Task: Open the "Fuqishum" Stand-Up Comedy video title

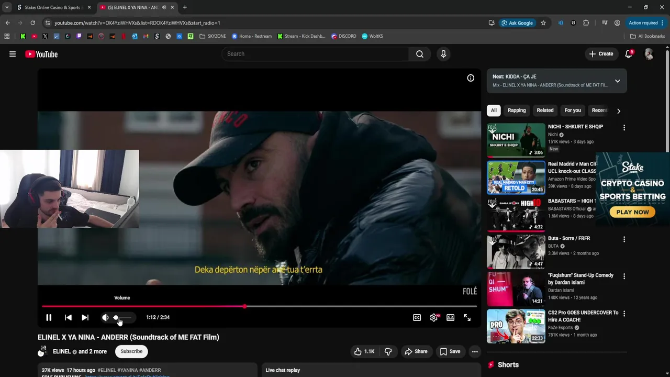Action: click(x=580, y=279)
